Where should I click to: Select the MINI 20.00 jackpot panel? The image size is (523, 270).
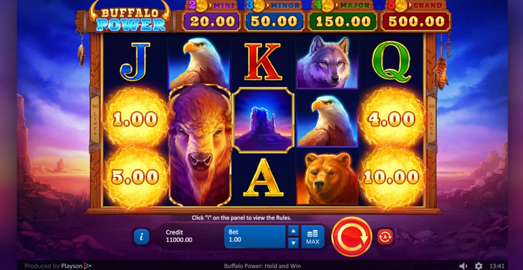click(x=211, y=17)
